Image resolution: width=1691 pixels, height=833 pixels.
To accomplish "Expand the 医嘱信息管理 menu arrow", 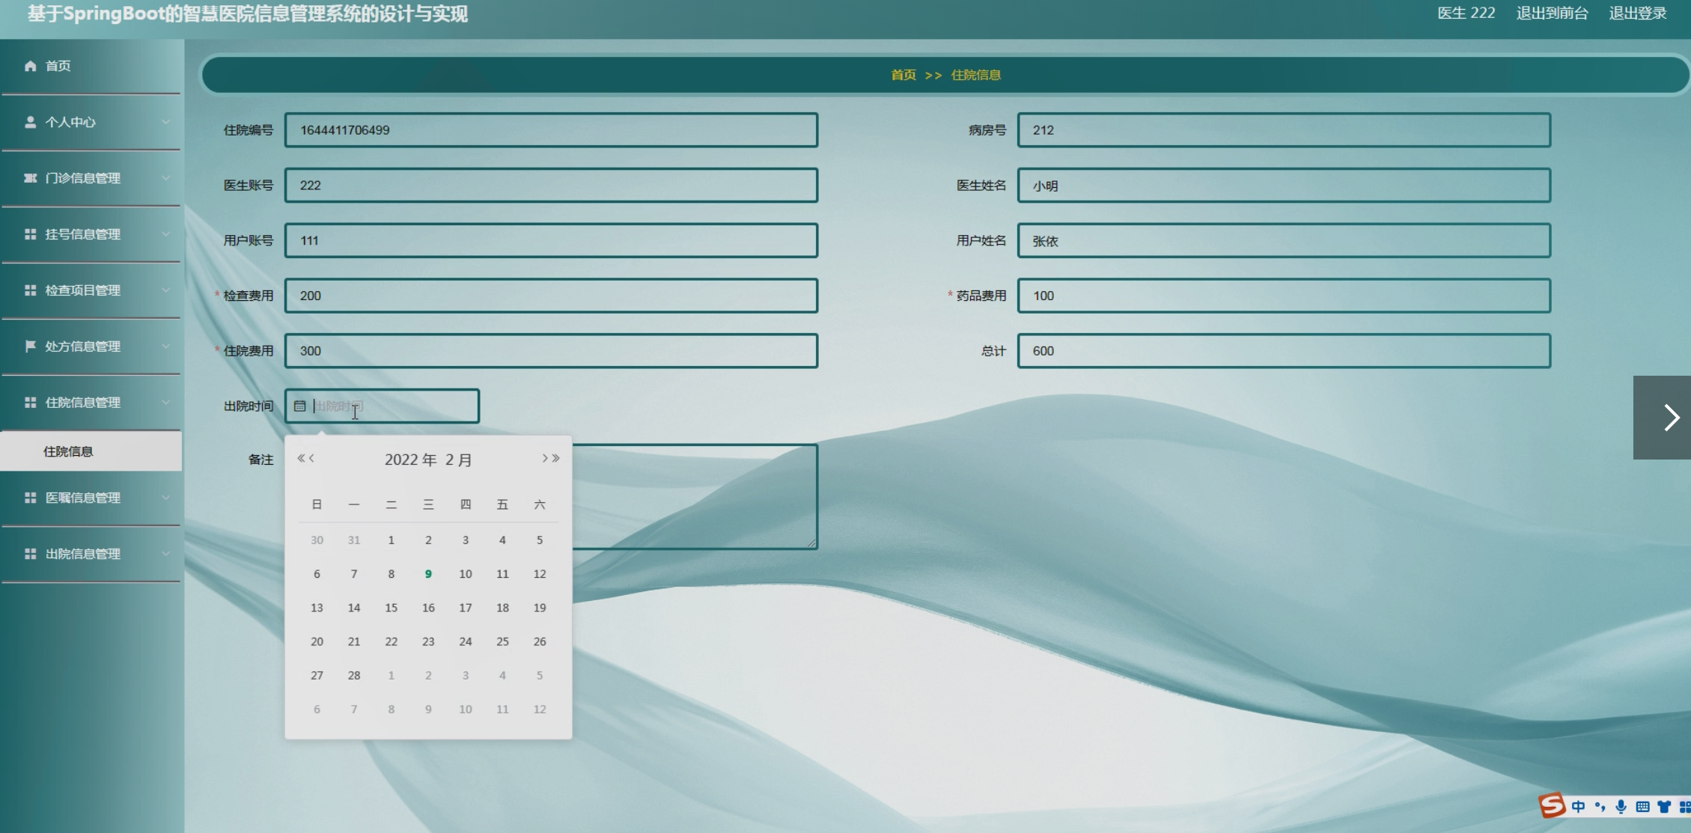I will point(165,498).
